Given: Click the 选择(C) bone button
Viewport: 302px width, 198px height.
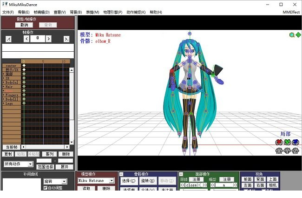Looking at the screenshot, I should pos(129,181).
